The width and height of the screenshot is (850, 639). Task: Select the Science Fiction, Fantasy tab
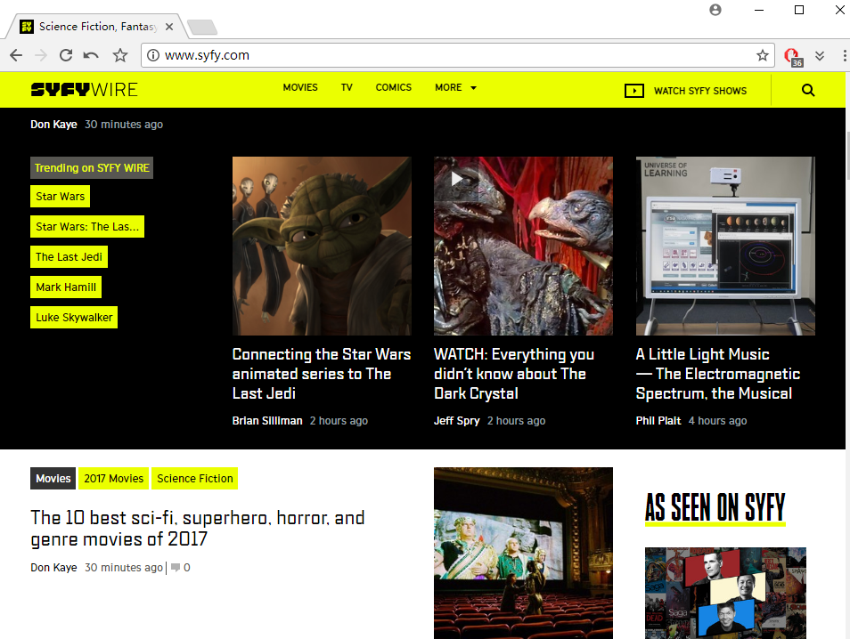click(x=98, y=27)
